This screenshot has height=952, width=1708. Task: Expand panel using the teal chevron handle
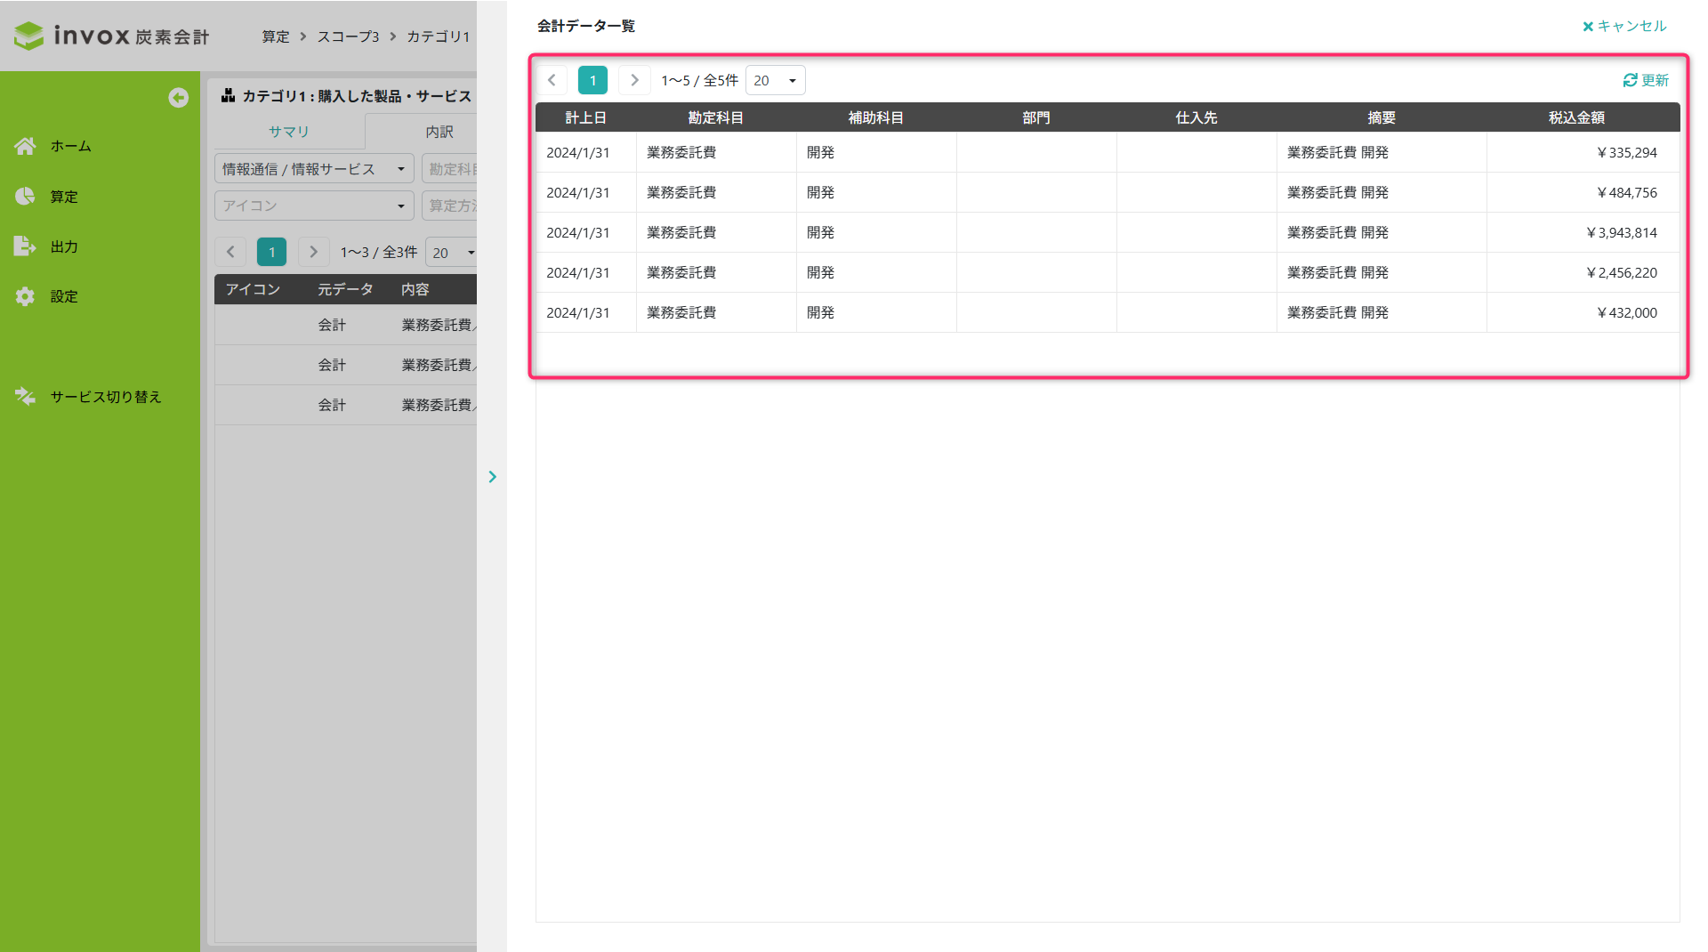pos(492,477)
